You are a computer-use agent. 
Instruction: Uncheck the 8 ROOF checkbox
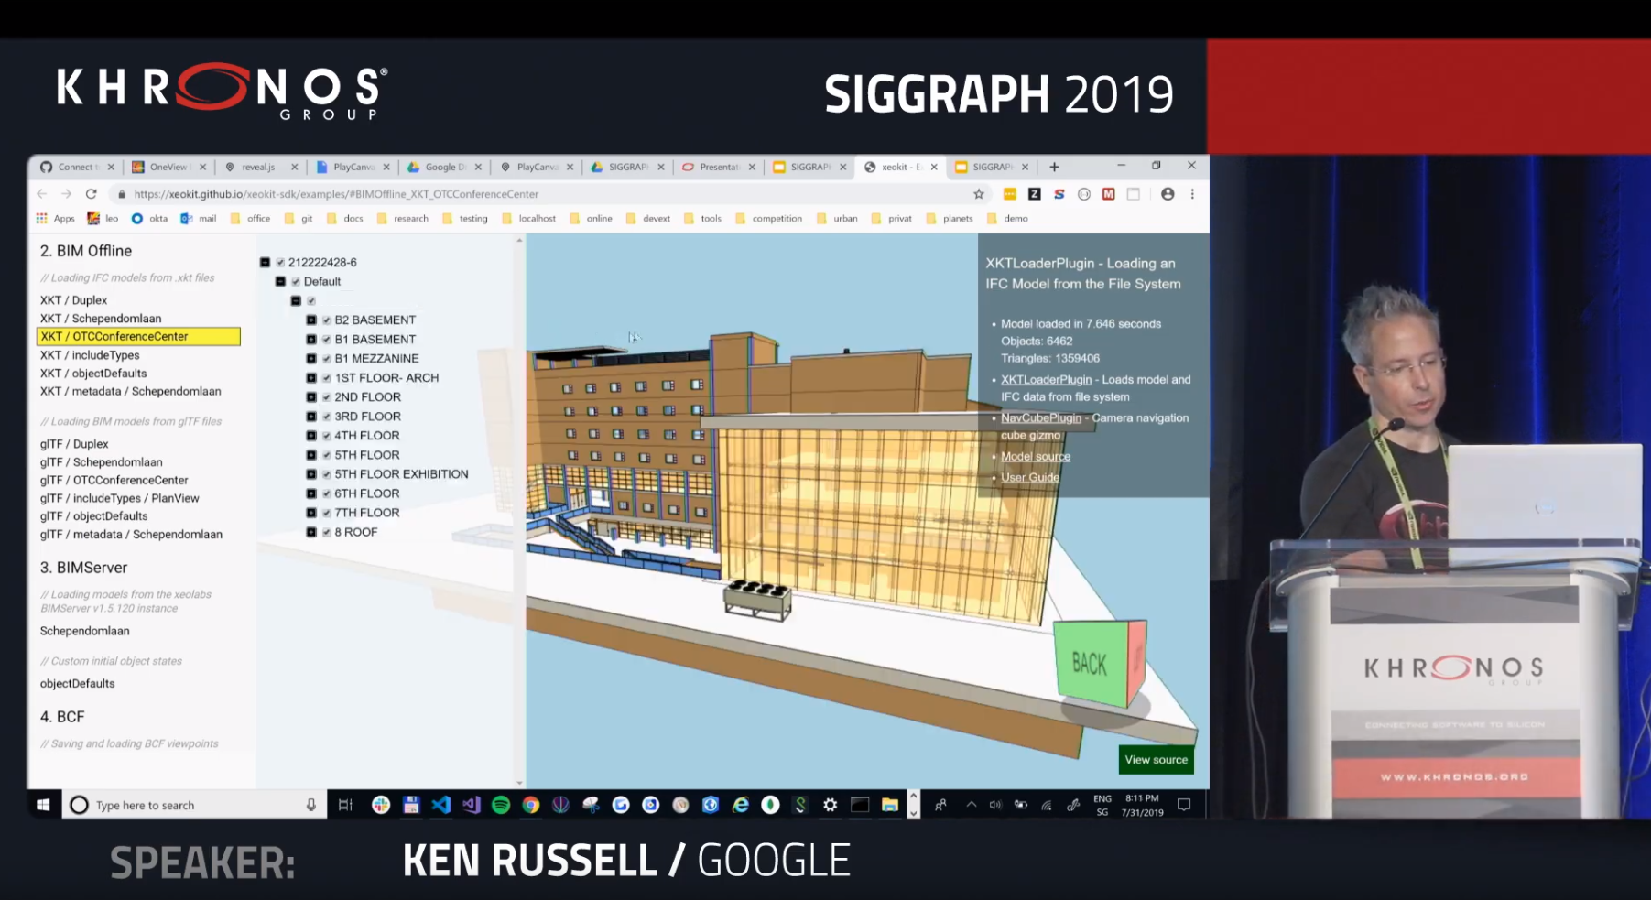327,533
